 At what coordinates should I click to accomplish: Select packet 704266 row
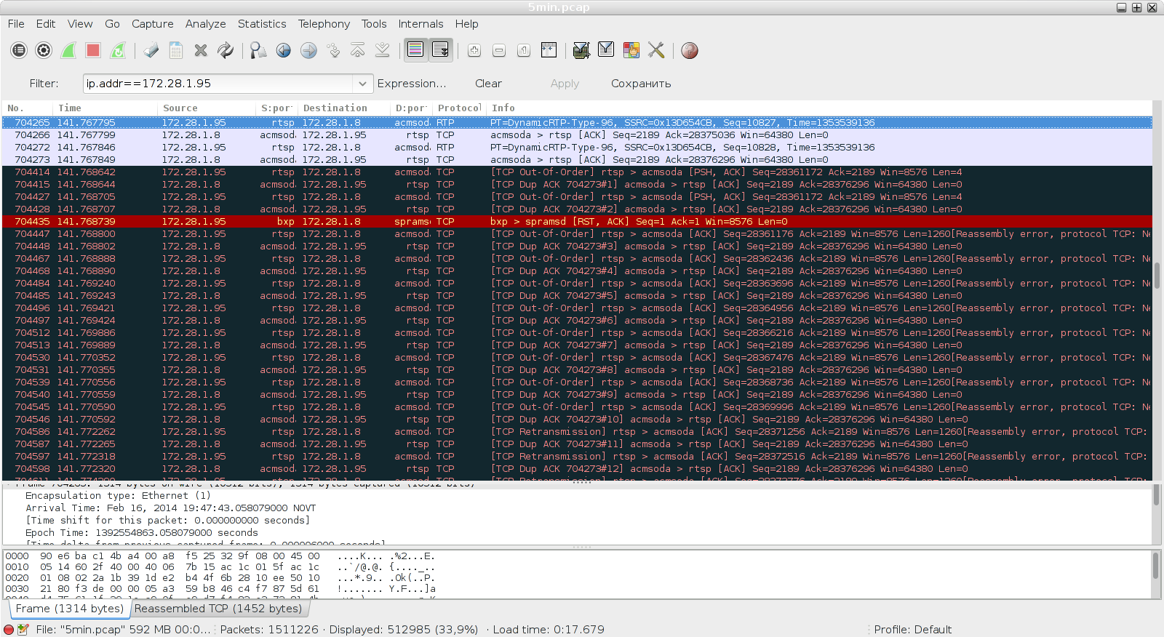coord(577,135)
